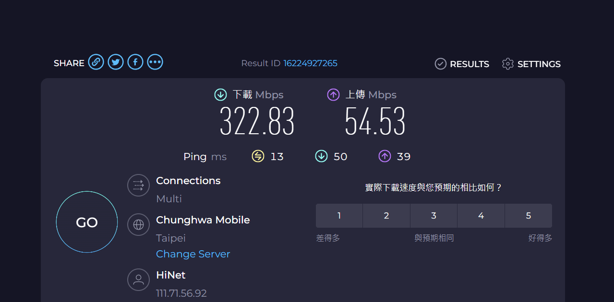Click the IP address 111.71.56.92
The height and width of the screenshot is (302, 614).
(181, 293)
